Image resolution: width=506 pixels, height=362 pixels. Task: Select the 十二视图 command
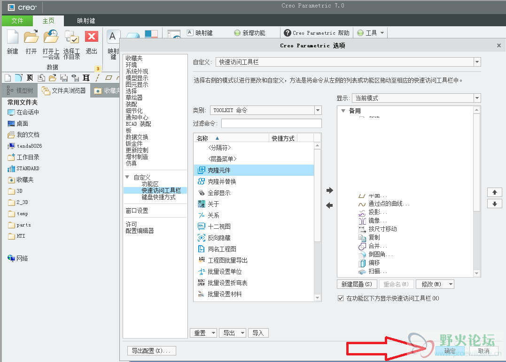(254, 227)
